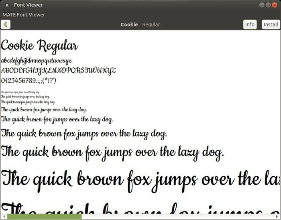Click the 'Cookie Regular' heading text
Image resolution: width=281 pixels, height=220 pixels.
coord(40,46)
